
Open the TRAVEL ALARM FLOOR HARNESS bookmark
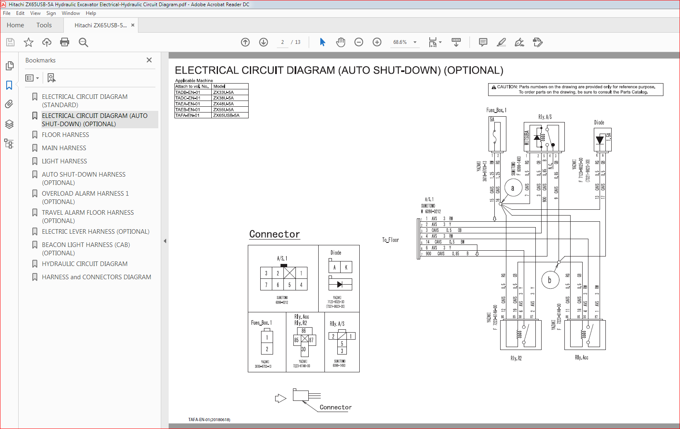[x=88, y=217]
